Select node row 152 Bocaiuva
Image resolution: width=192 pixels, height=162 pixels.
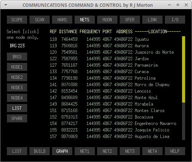pyautogui.click(x=101, y=117)
